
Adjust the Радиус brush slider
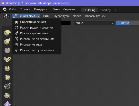(x=127, y=23)
